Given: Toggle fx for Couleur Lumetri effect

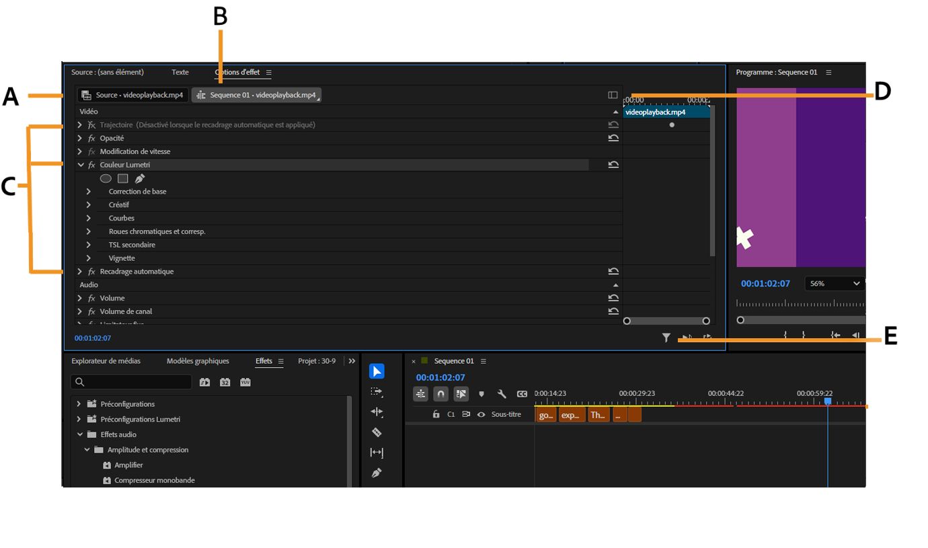Looking at the screenshot, I should [92, 165].
